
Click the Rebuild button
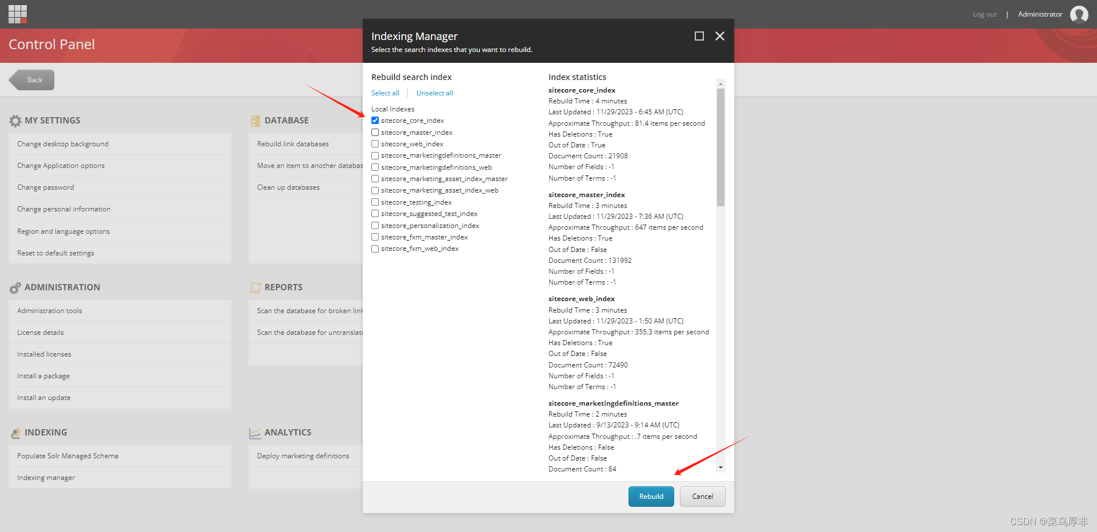point(651,497)
